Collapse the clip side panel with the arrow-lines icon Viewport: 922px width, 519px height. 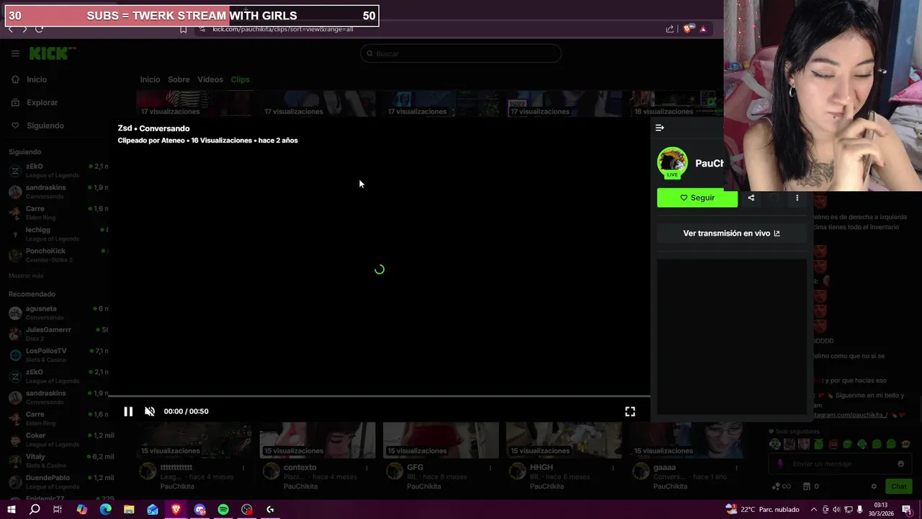[x=660, y=128]
